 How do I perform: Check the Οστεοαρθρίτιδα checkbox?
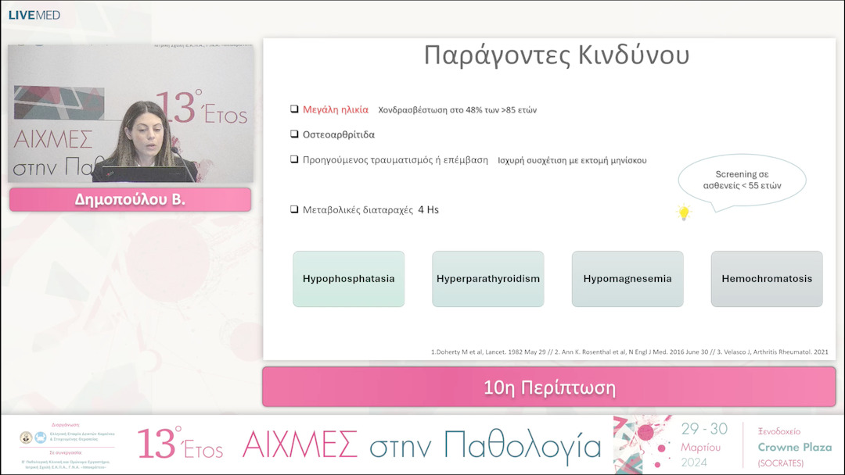294,134
